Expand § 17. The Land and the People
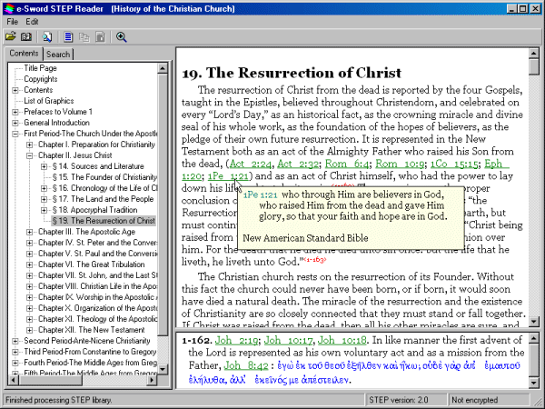The width and height of the screenshot is (545, 409). [44, 199]
